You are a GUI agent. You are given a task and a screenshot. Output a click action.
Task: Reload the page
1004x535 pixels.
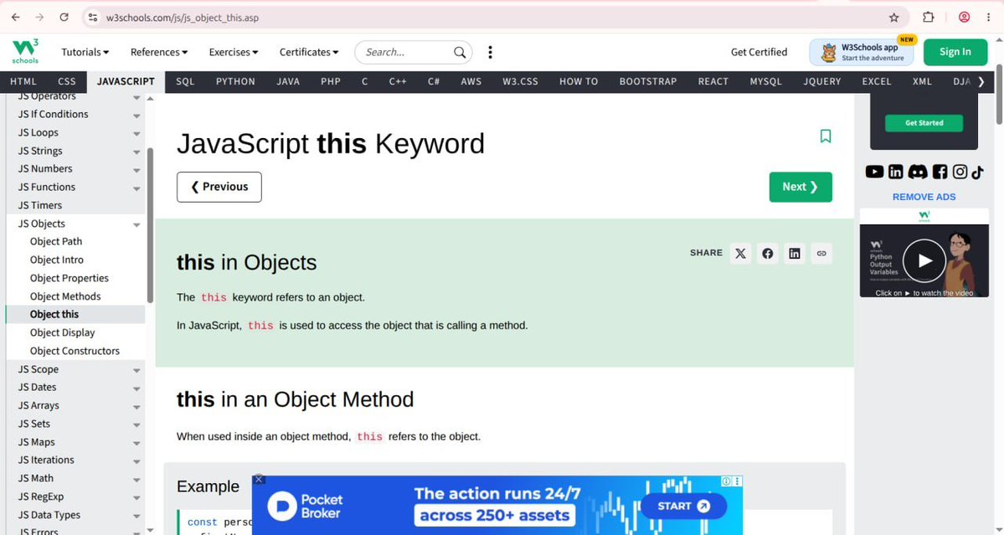click(64, 18)
